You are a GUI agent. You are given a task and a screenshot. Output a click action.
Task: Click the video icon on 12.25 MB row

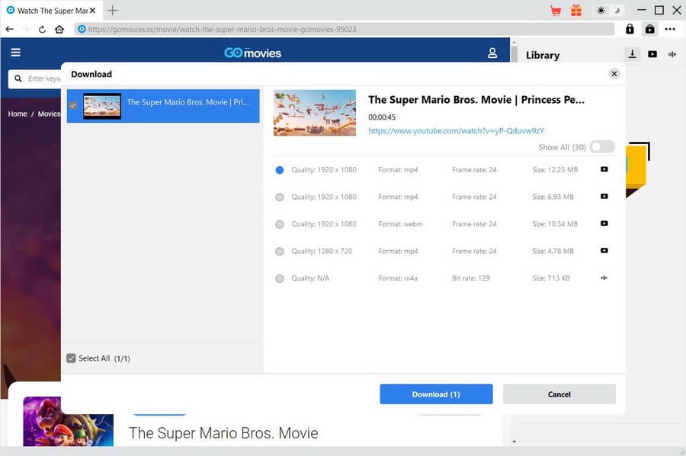coord(604,169)
